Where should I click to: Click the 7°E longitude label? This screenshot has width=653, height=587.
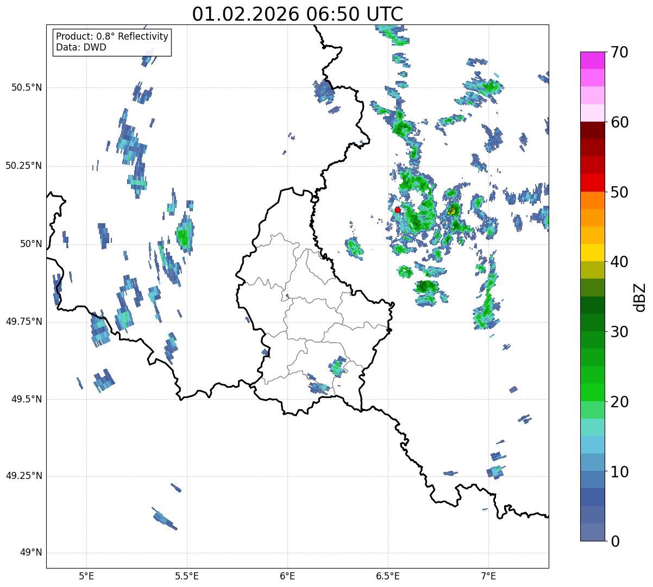488,576
